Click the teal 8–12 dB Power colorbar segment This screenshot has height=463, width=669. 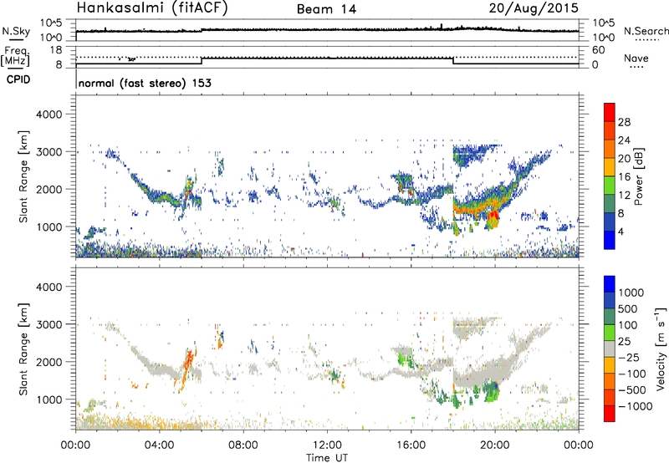coord(610,204)
